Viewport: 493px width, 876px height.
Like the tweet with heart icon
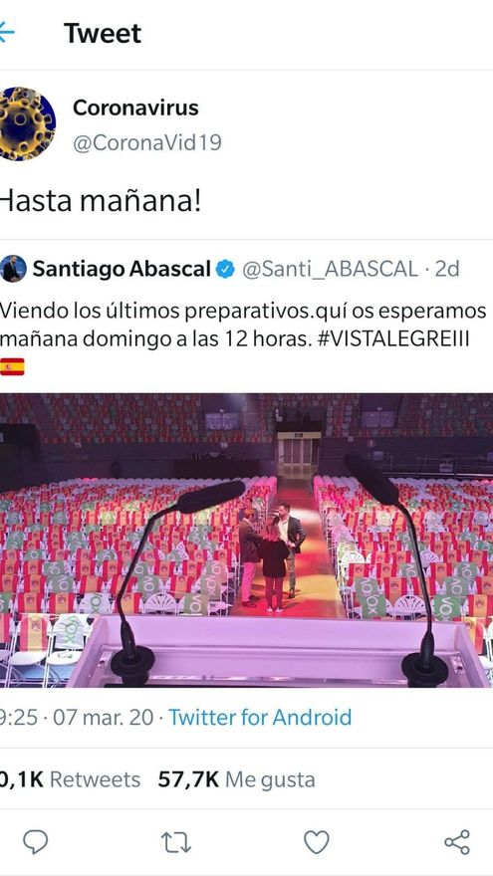coord(317,842)
